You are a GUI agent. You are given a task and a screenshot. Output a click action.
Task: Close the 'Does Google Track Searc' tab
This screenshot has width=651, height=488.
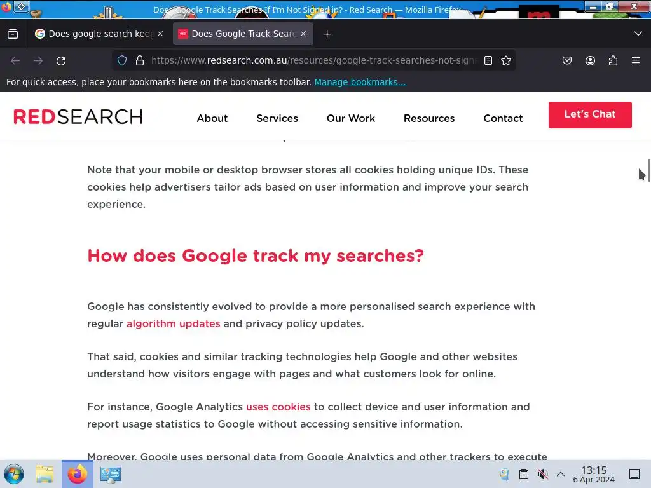coord(303,34)
